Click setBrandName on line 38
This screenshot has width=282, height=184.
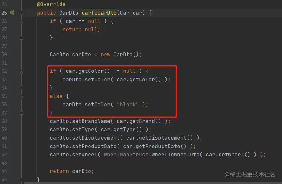point(91,121)
